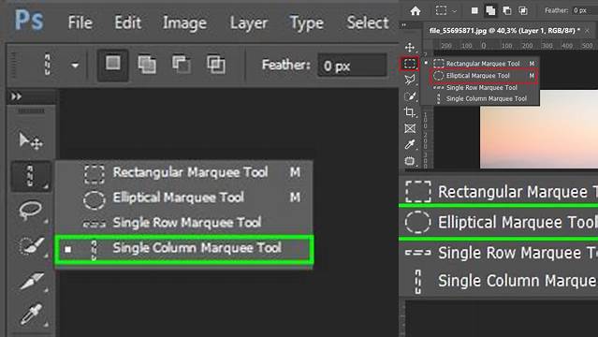This screenshot has width=598, height=337.
Task: Open the File menu
Action: [80, 22]
